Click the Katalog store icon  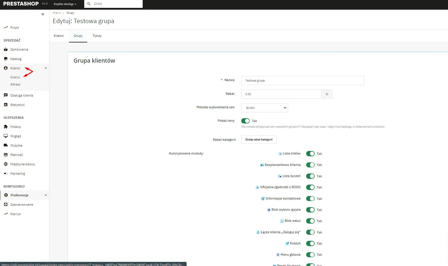tap(6, 59)
